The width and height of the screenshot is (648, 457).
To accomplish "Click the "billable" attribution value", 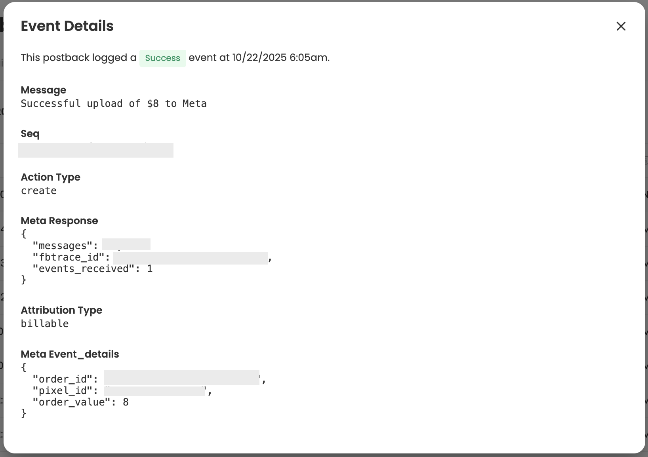I will click(45, 324).
